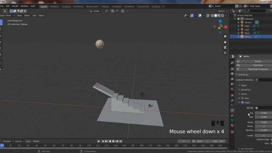Open Playback dropdown in timeline
This screenshot has height=153, width=272.
8,141
